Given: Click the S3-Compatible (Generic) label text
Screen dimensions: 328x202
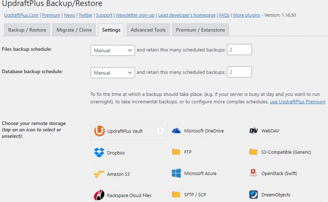Looking at the screenshot, I should [x=286, y=152].
